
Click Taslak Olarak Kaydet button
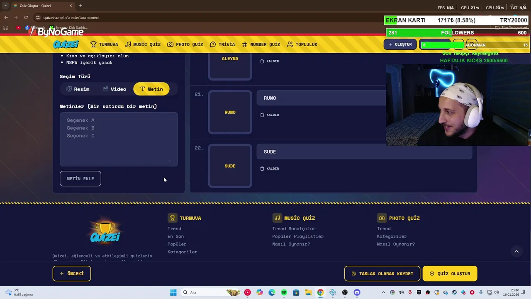(x=382, y=274)
